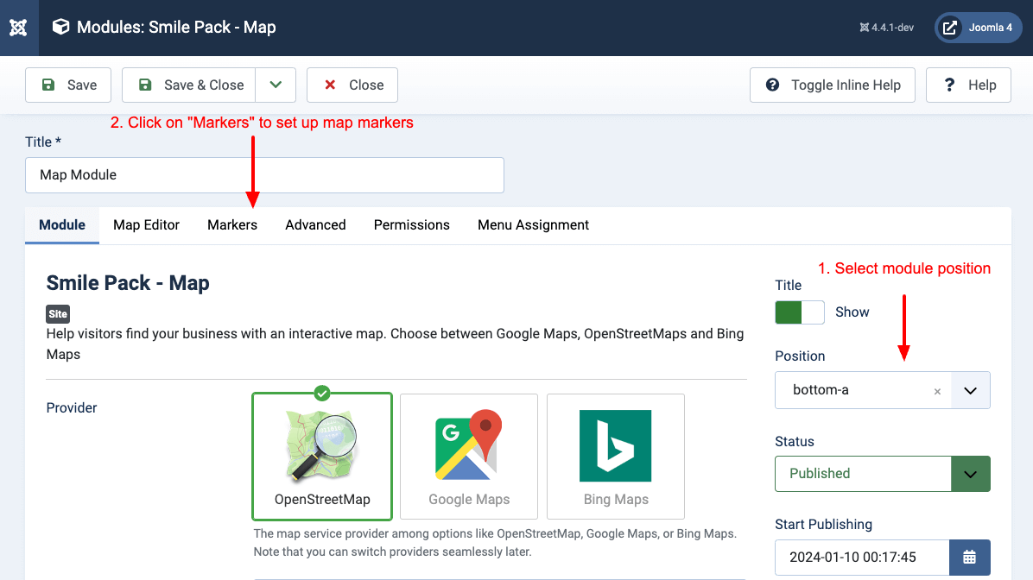Switch to the Module tab
This screenshot has width=1033, height=580.
click(x=62, y=225)
